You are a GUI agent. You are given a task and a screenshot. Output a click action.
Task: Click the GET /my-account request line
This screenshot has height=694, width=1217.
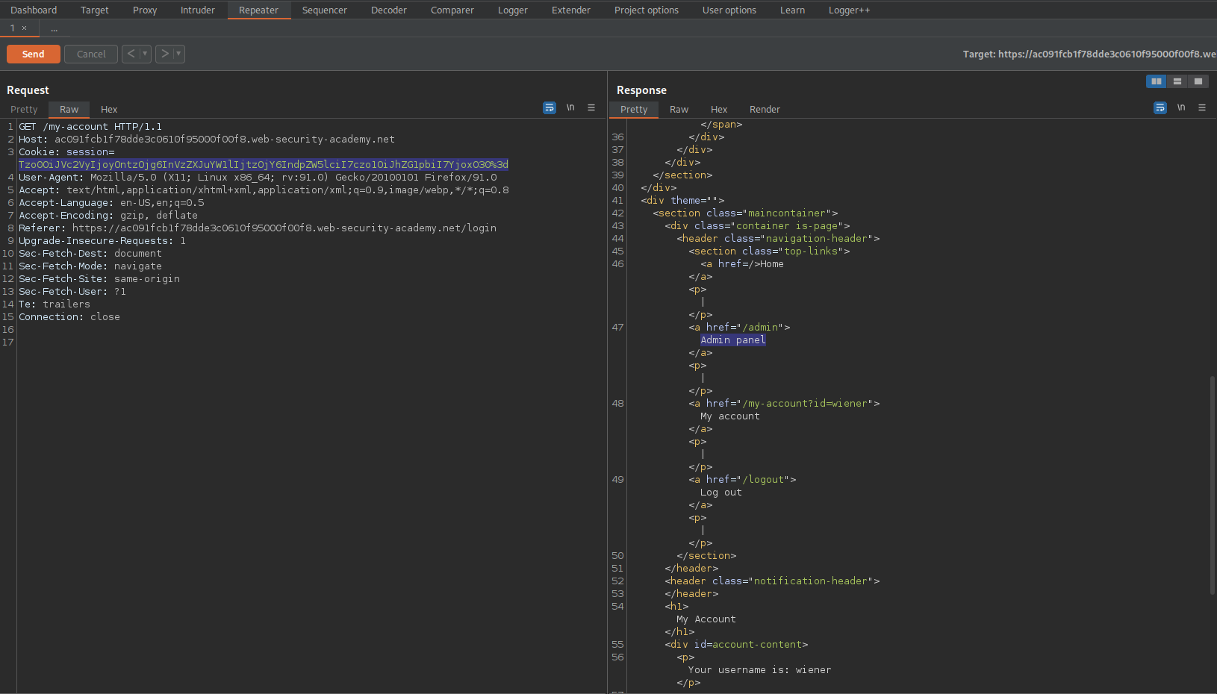click(90, 126)
